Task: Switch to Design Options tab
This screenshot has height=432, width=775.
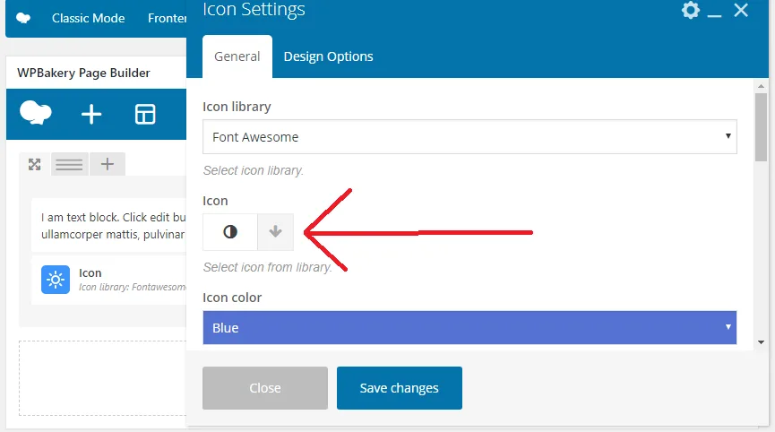Action: (x=328, y=56)
